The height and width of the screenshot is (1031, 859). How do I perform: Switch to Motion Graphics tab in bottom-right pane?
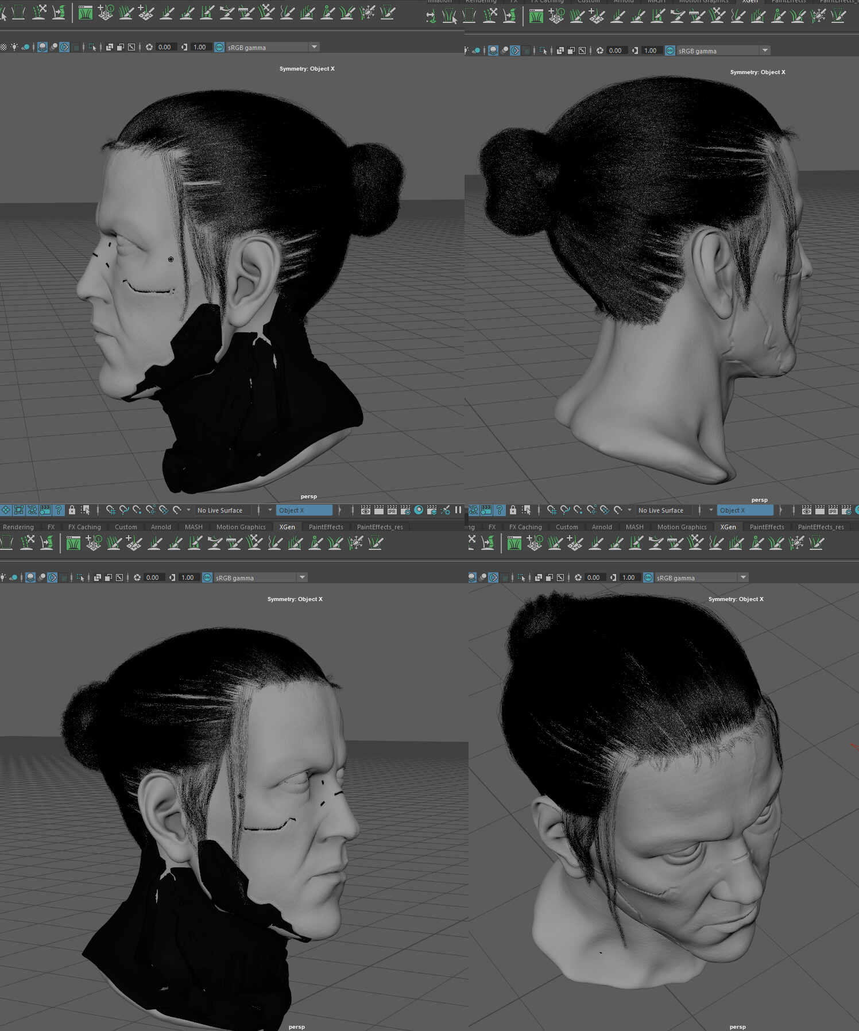click(x=682, y=527)
